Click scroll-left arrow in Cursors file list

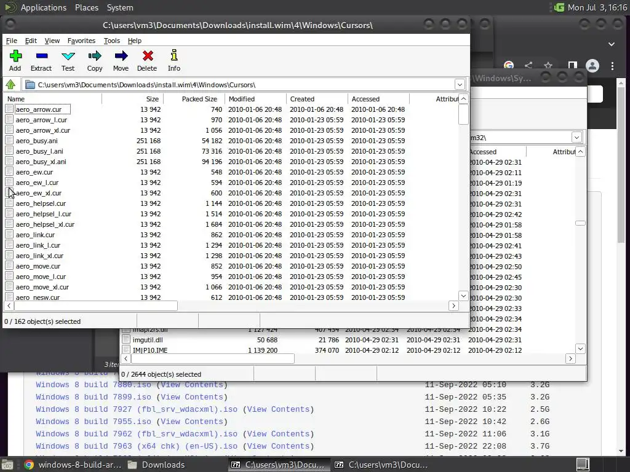[x=9, y=306]
